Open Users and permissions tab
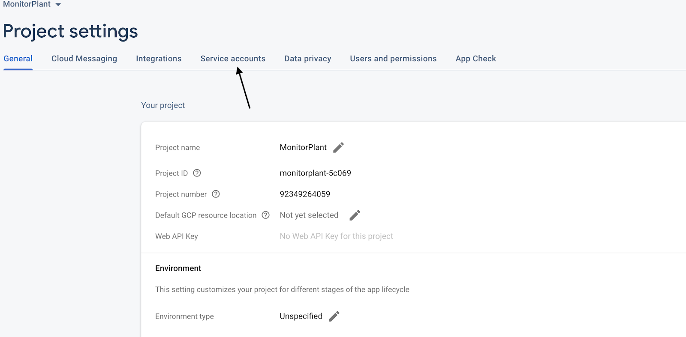The width and height of the screenshot is (686, 337). (393, 59)
